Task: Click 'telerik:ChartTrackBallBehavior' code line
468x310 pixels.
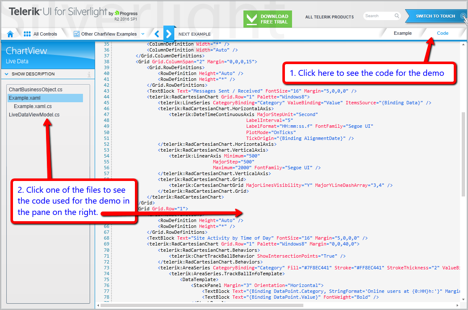Action: coord(257,256)
